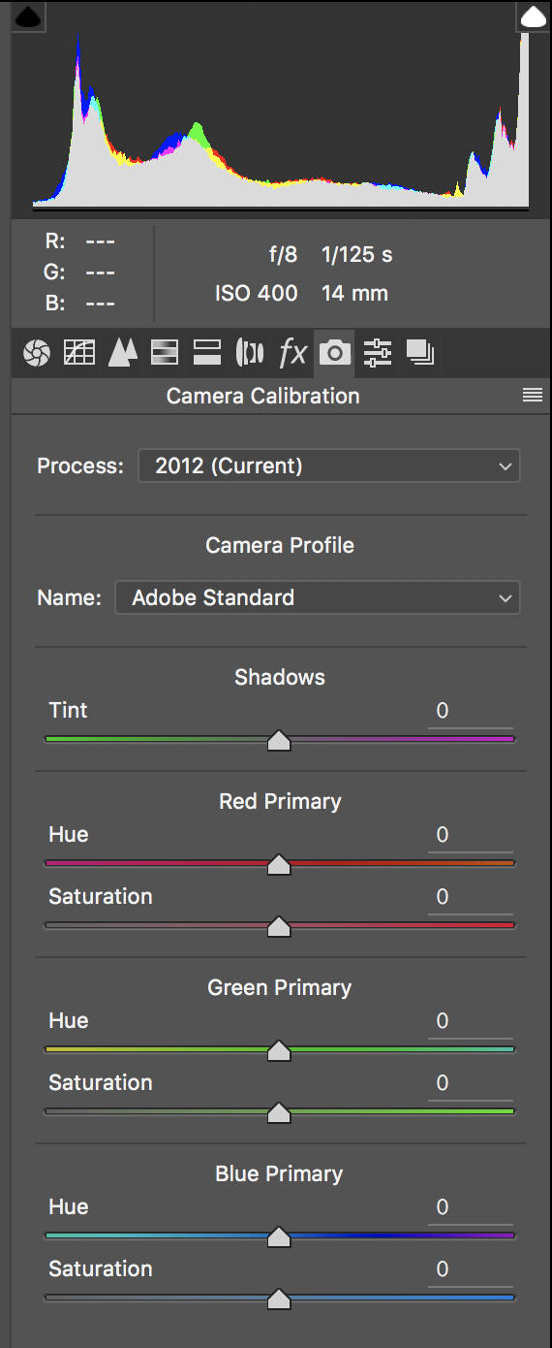
Task: Switch to the Tone Curve panel icon
Action: pyautogui.click(x=79, y=353)
